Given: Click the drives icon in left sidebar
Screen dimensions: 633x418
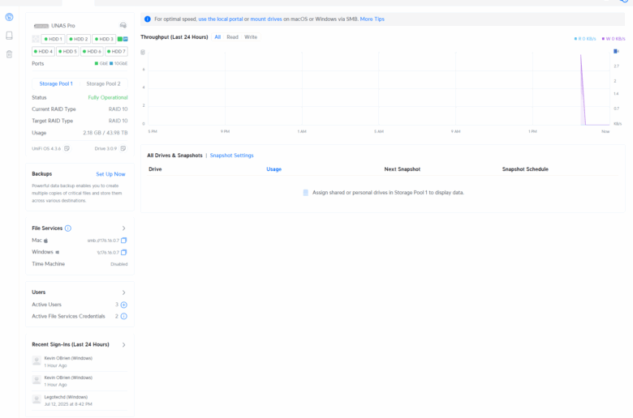Looking at the screenshot, I should [9, 36].
